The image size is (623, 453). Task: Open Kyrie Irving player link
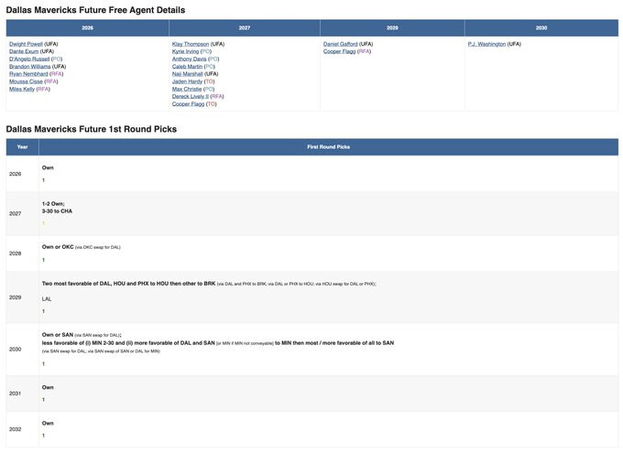point(185,51)
